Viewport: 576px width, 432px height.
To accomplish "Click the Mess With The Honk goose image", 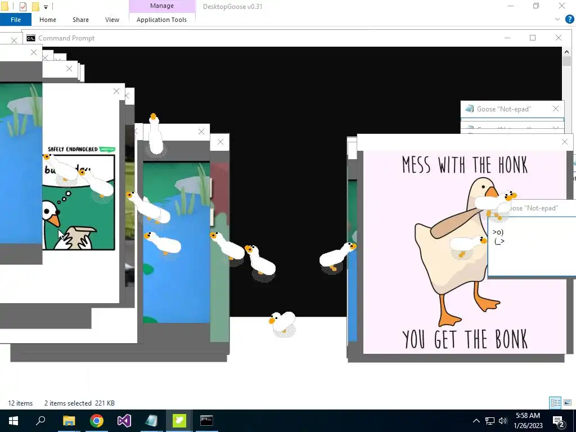I will pyautogui.click(x=465, y=252).
